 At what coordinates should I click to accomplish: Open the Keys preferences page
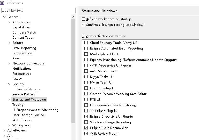(x=16, y=58)
